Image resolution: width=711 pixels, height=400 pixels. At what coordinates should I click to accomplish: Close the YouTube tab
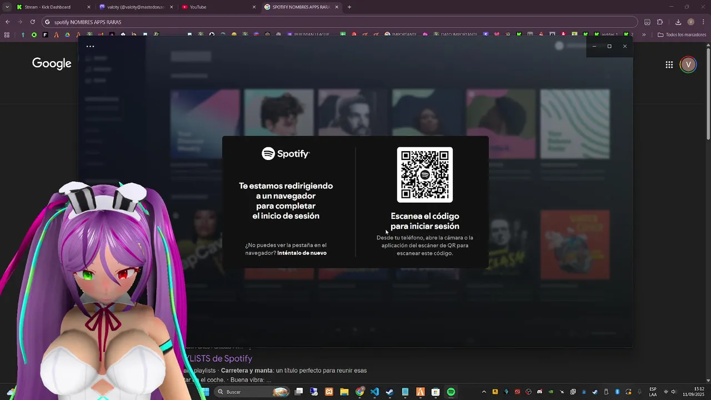pyautogui.click(x=254, y=7)
